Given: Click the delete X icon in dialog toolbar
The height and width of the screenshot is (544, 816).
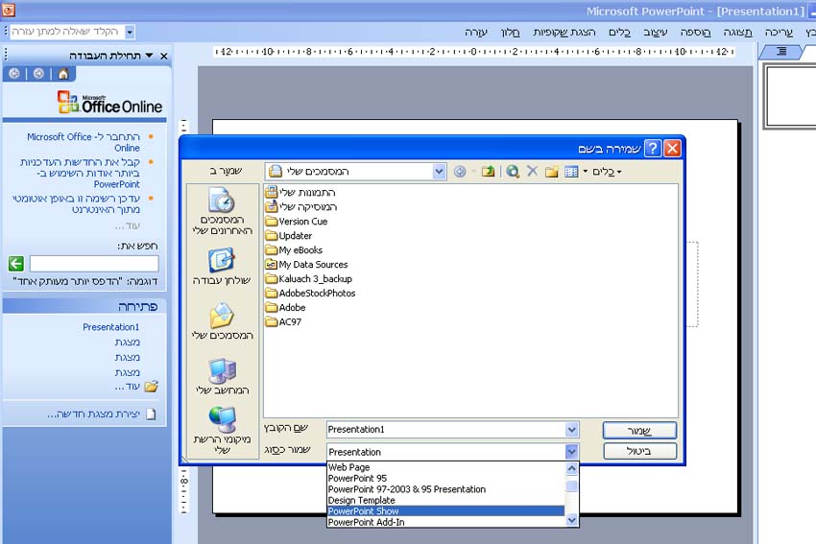Looking at the screenshot, I should tap(532, 171).
